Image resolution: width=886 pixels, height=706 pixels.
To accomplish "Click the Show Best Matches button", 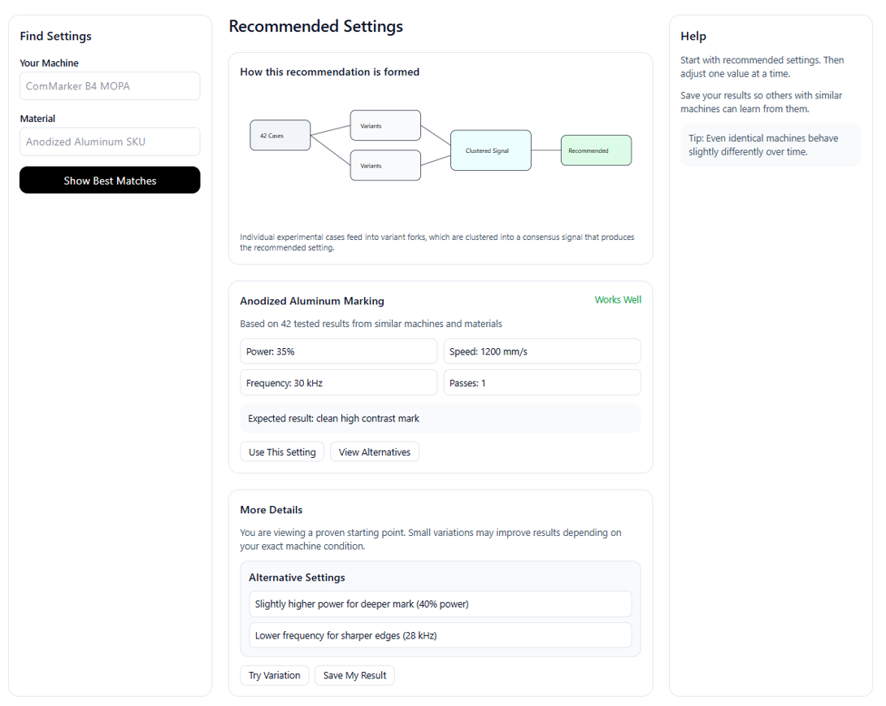I will click(109, 180).
